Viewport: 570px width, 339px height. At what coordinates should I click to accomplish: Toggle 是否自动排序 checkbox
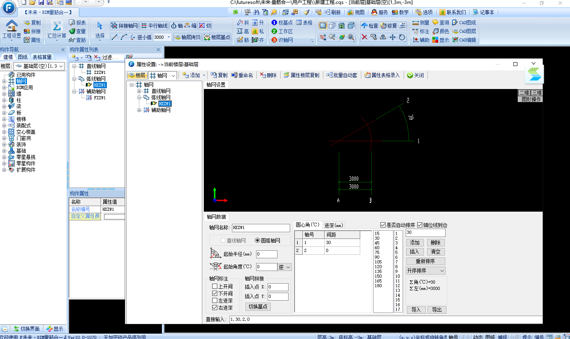(383, 225)
